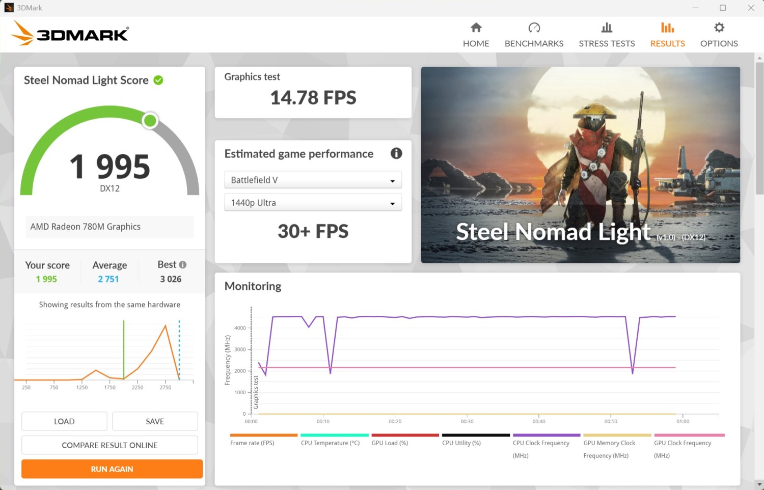764x490 pixels.
Task: Click the score gauge indicator knob
Action: [150, 121]
